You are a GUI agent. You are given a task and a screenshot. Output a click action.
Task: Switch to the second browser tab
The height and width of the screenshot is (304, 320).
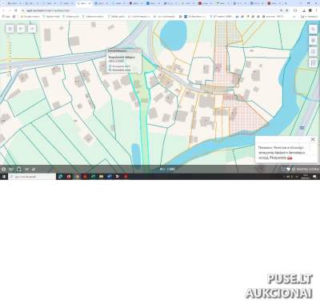(31, 3)
